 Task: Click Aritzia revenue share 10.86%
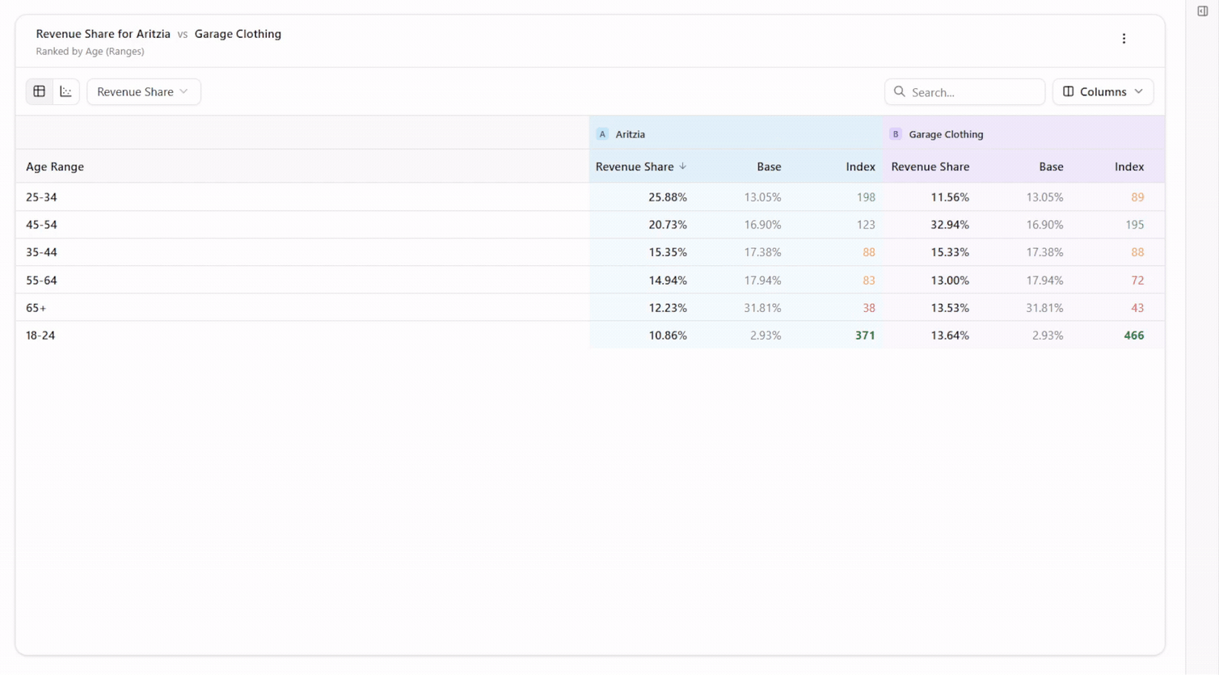pyautogui.click(x=668, y=335)
